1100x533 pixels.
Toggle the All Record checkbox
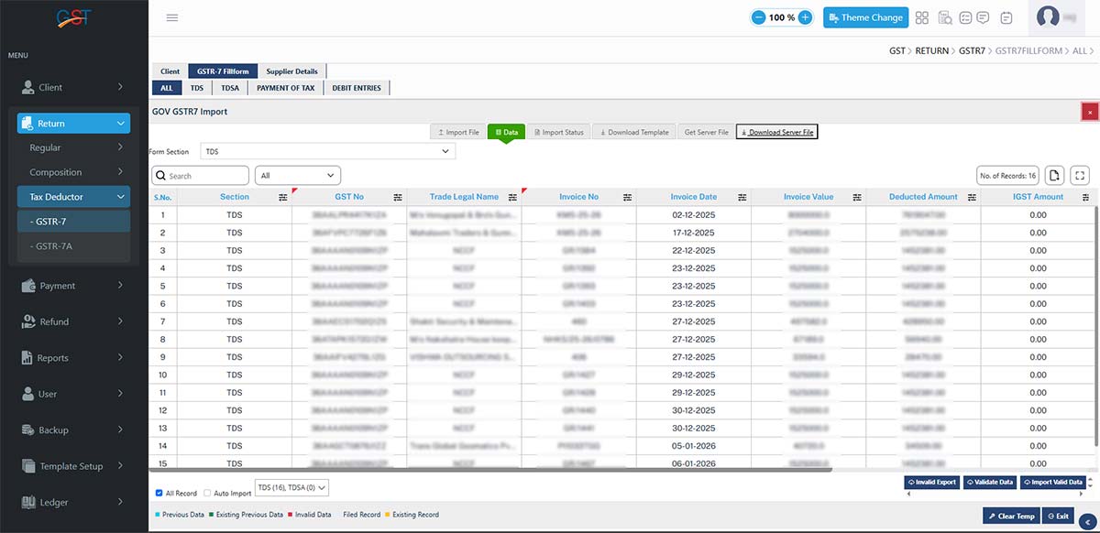click(159, 493)
